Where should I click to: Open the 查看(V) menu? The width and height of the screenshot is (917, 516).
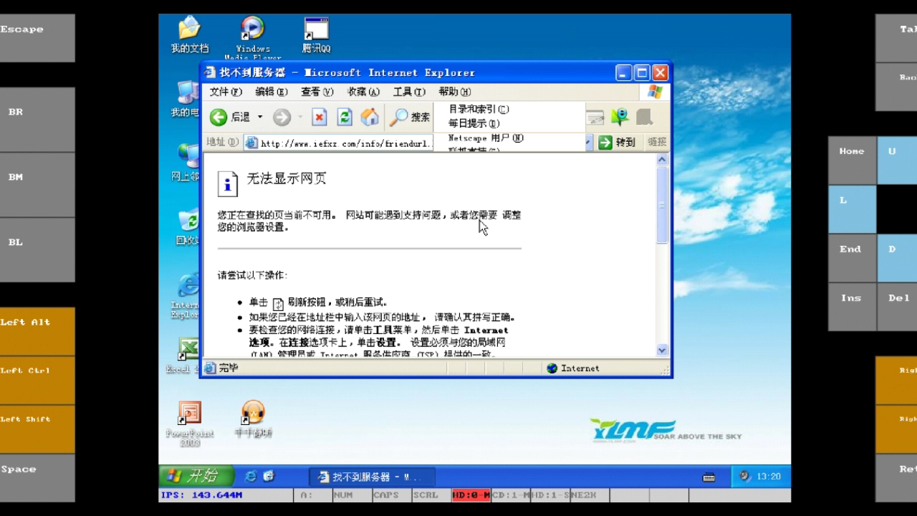coord(317,92)
